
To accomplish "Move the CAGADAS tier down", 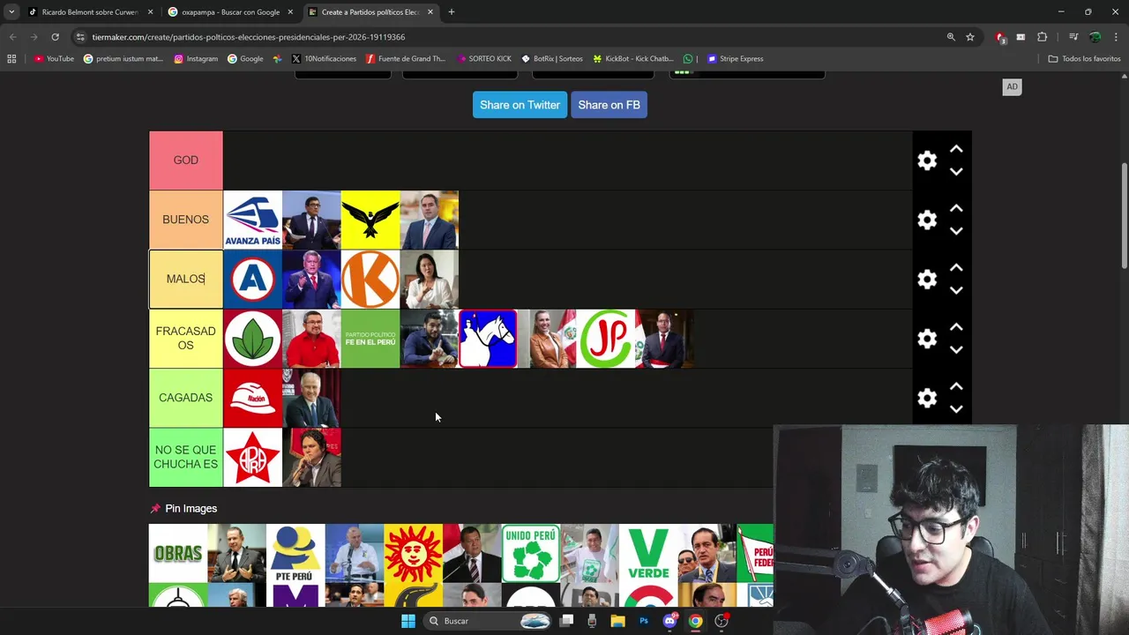I will [956, 408].
